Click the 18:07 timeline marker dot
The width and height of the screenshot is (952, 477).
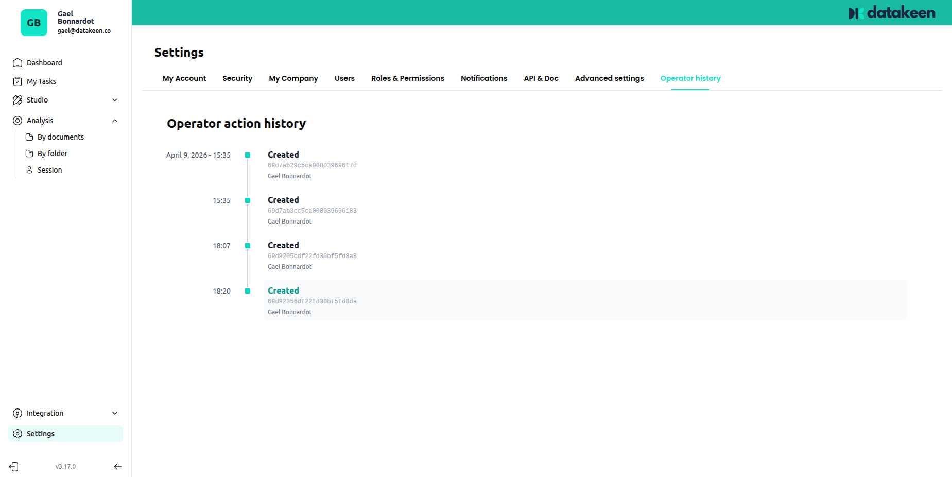(248, 246)
